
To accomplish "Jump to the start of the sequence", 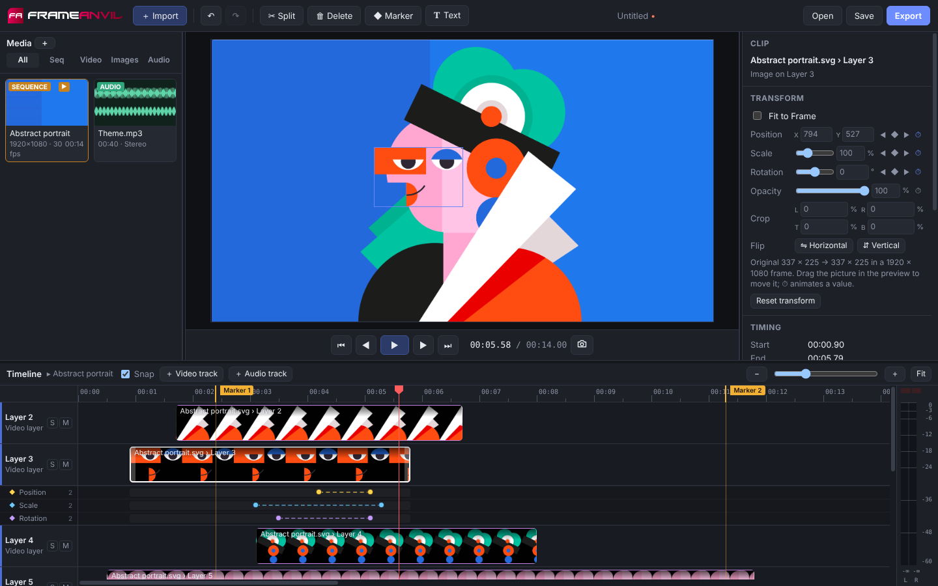I will coord(341,345).
